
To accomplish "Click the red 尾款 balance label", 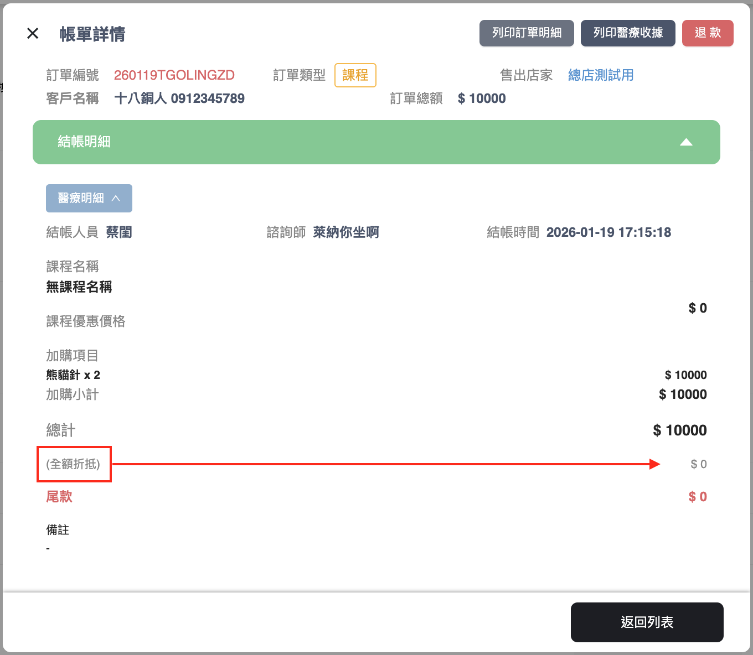I will click(x=59, y=497).
